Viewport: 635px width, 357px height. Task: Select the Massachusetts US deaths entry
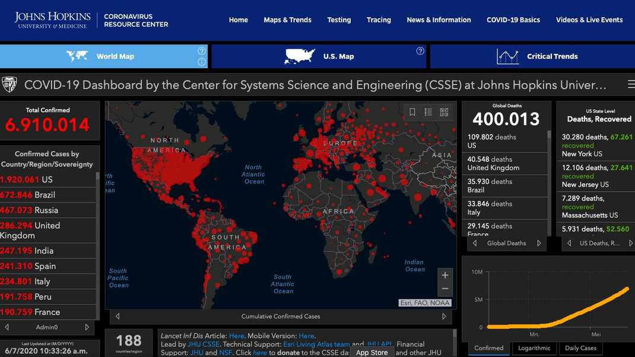pyautogui.click(x=596, y=207)
